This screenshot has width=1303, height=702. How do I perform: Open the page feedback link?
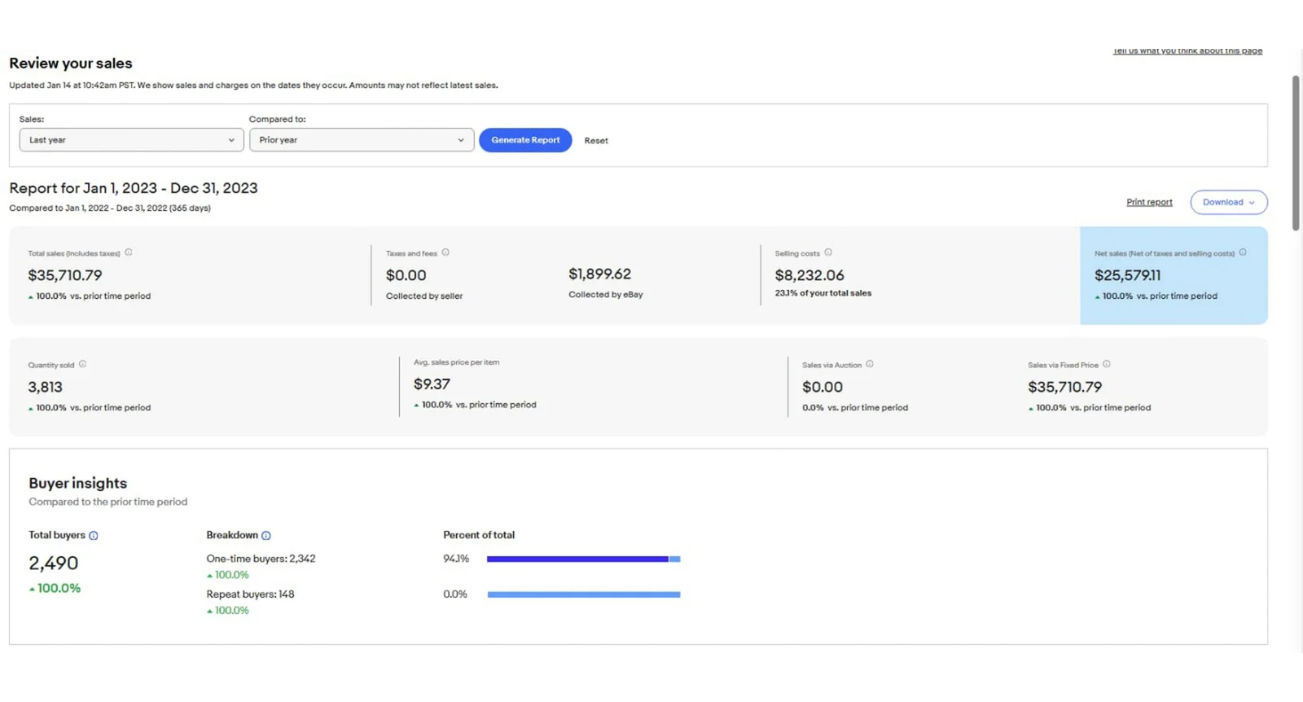tap(1187, 51)
